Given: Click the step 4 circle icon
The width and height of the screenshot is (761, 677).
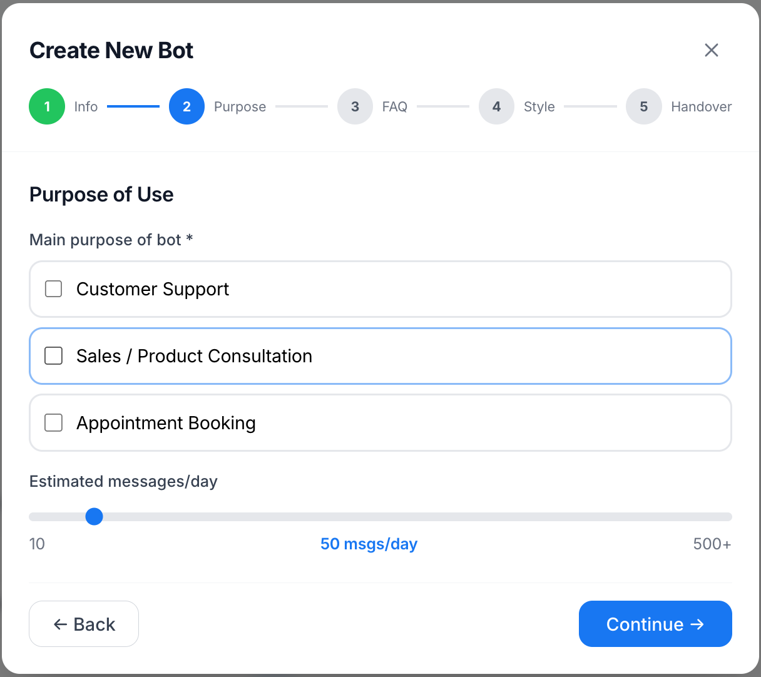Looking at the screenshot, I should coord(496,106).
